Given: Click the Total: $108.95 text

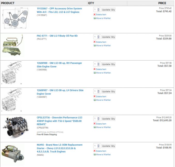Looking at the screenshot, I should tap(164, 147).
